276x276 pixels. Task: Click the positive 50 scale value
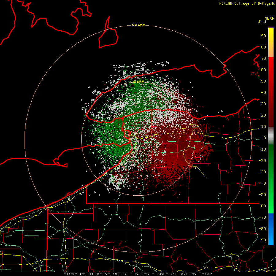pos(263,81)
